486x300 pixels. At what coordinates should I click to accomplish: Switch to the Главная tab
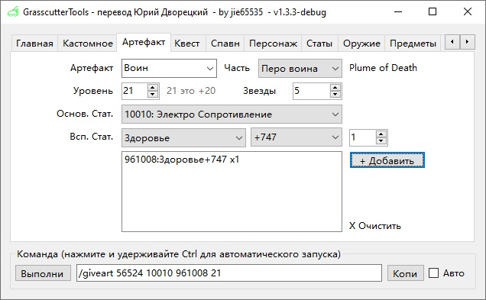coord(34,44)
